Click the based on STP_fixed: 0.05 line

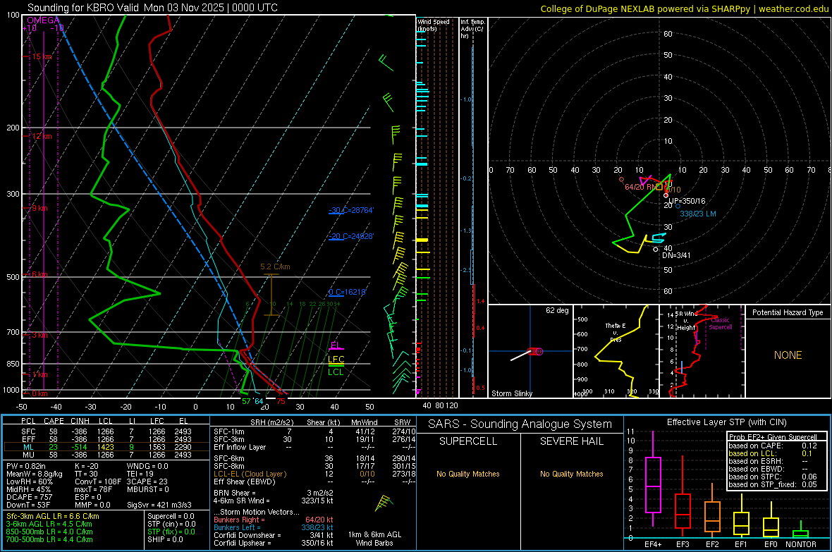tap(773, 484)
